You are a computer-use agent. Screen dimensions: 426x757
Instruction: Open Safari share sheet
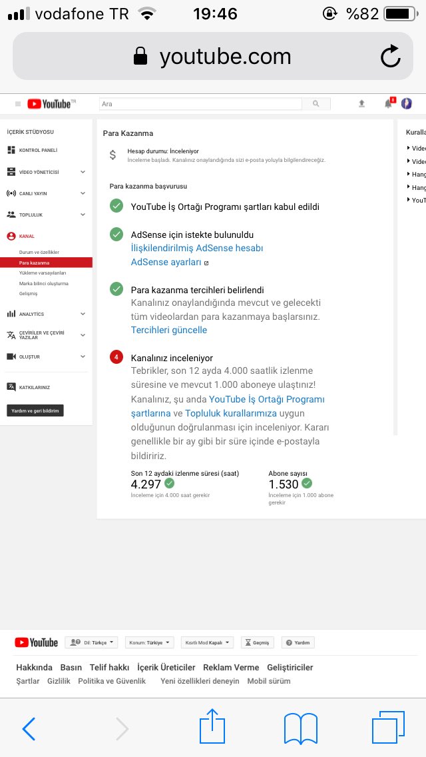point(212,726)
